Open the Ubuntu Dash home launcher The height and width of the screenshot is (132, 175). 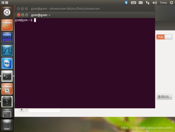coord(7,12)
